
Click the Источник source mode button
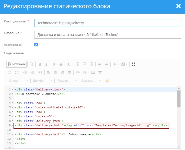[x=16, y=64]
